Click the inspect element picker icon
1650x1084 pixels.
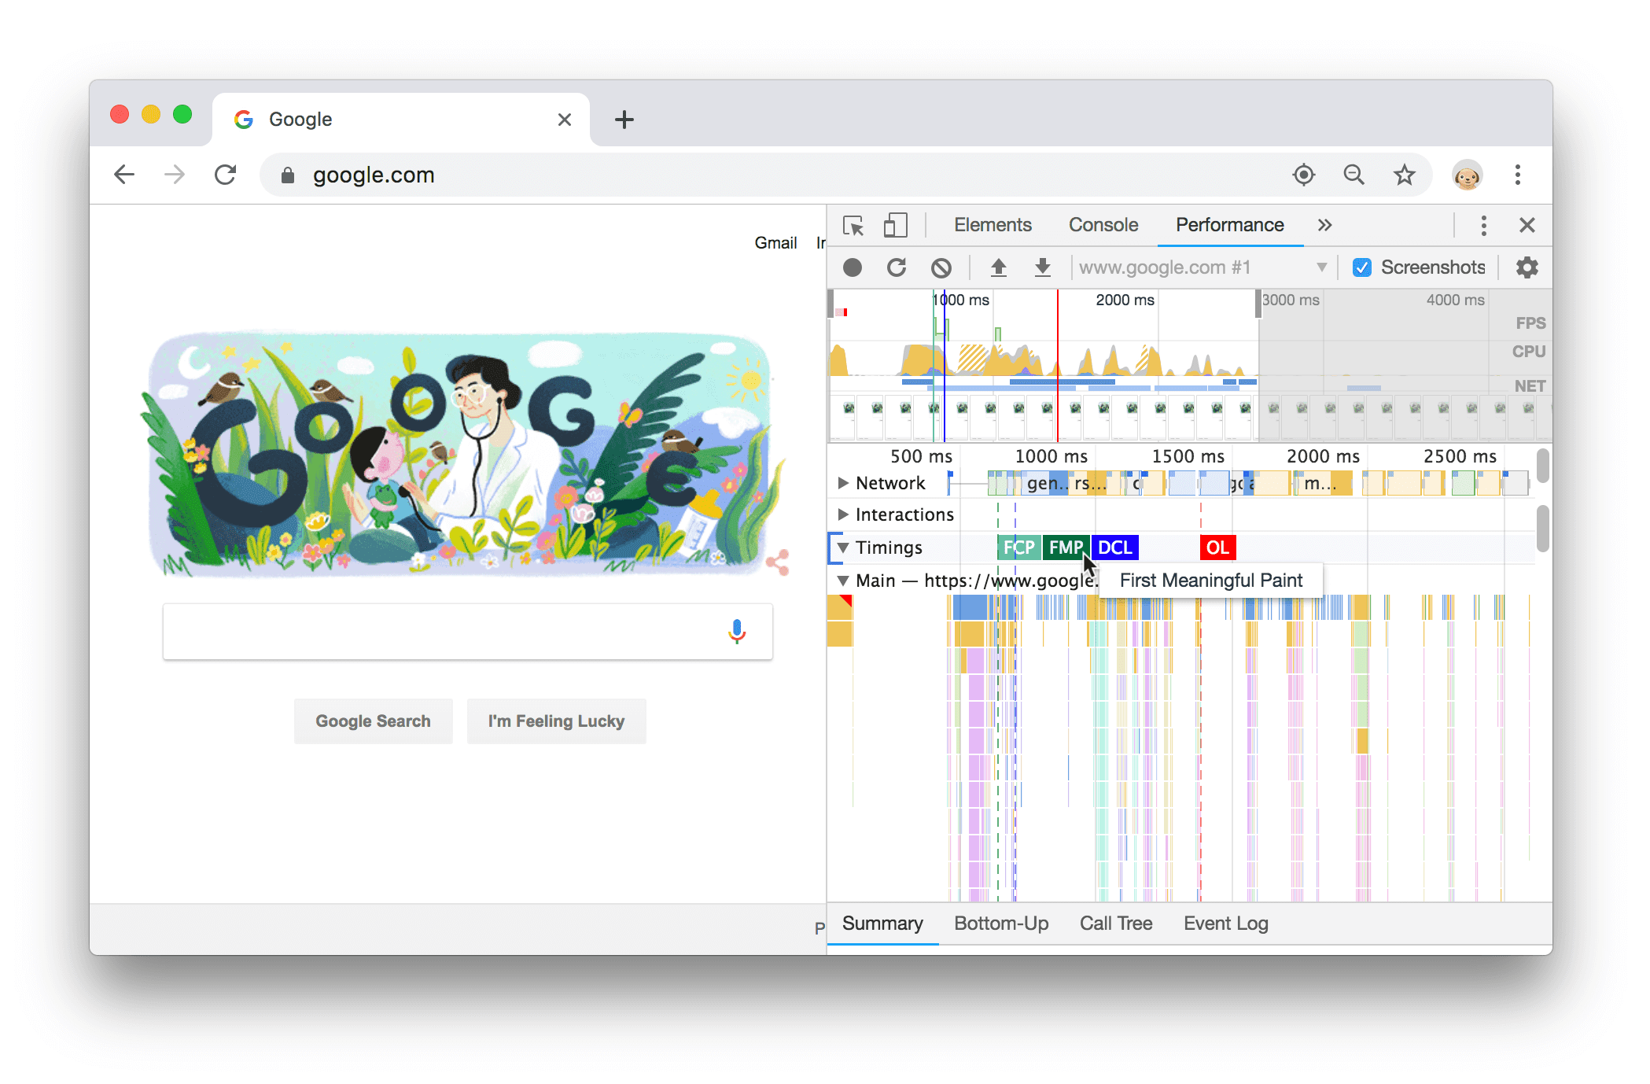[x=853, y=224]
